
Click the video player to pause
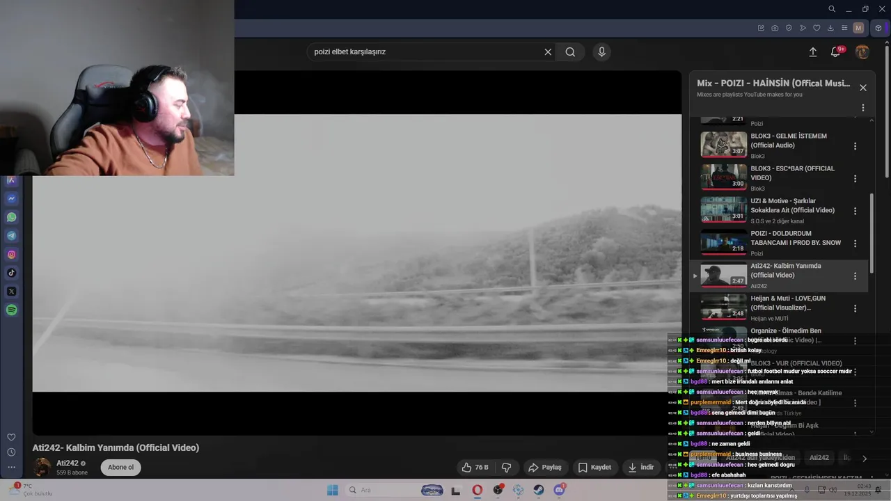(x=356, y=253)
